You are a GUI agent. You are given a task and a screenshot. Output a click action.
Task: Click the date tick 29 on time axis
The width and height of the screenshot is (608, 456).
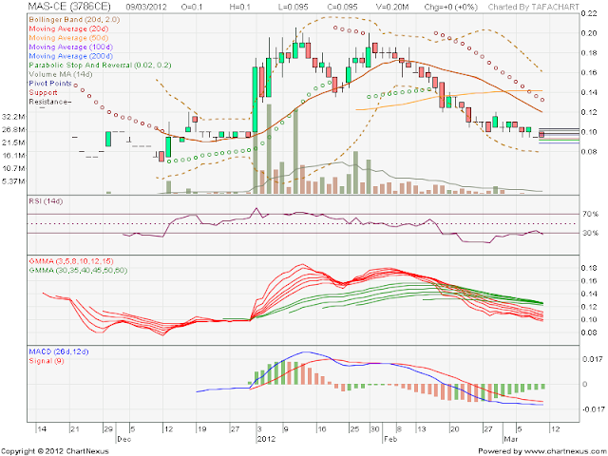click(x=108, y=429)
